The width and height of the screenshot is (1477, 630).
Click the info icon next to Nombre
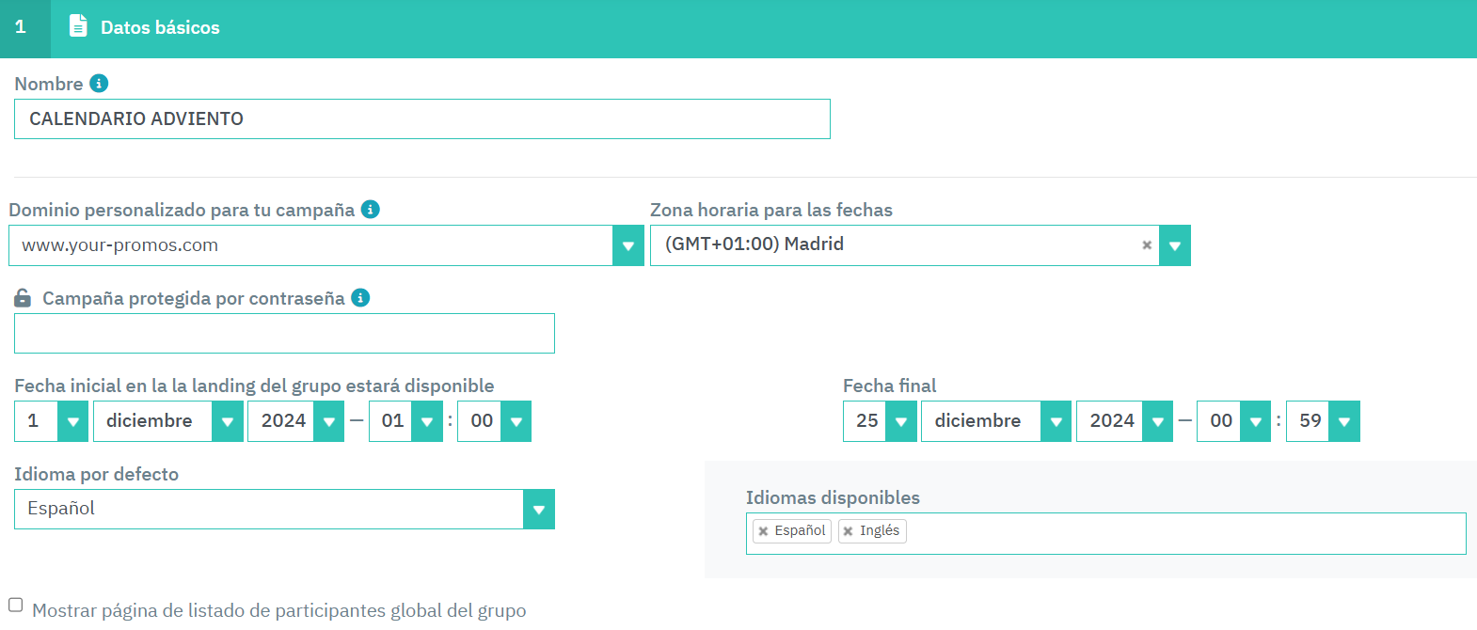coord(99,84)
